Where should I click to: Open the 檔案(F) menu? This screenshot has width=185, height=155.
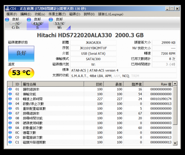pos(12,14)
